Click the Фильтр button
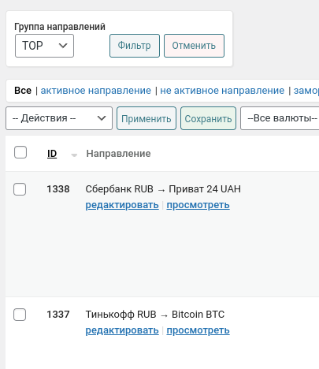Viewport: 319px width, 369px height. [135, 46]
